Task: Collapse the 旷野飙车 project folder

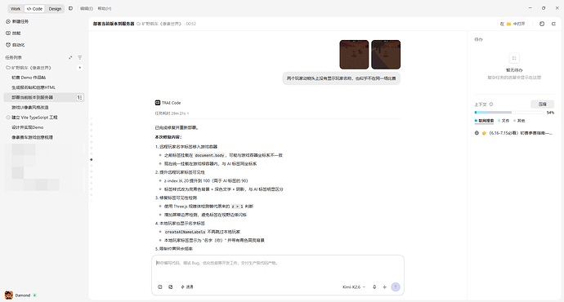Action: [x=29, y=68]
